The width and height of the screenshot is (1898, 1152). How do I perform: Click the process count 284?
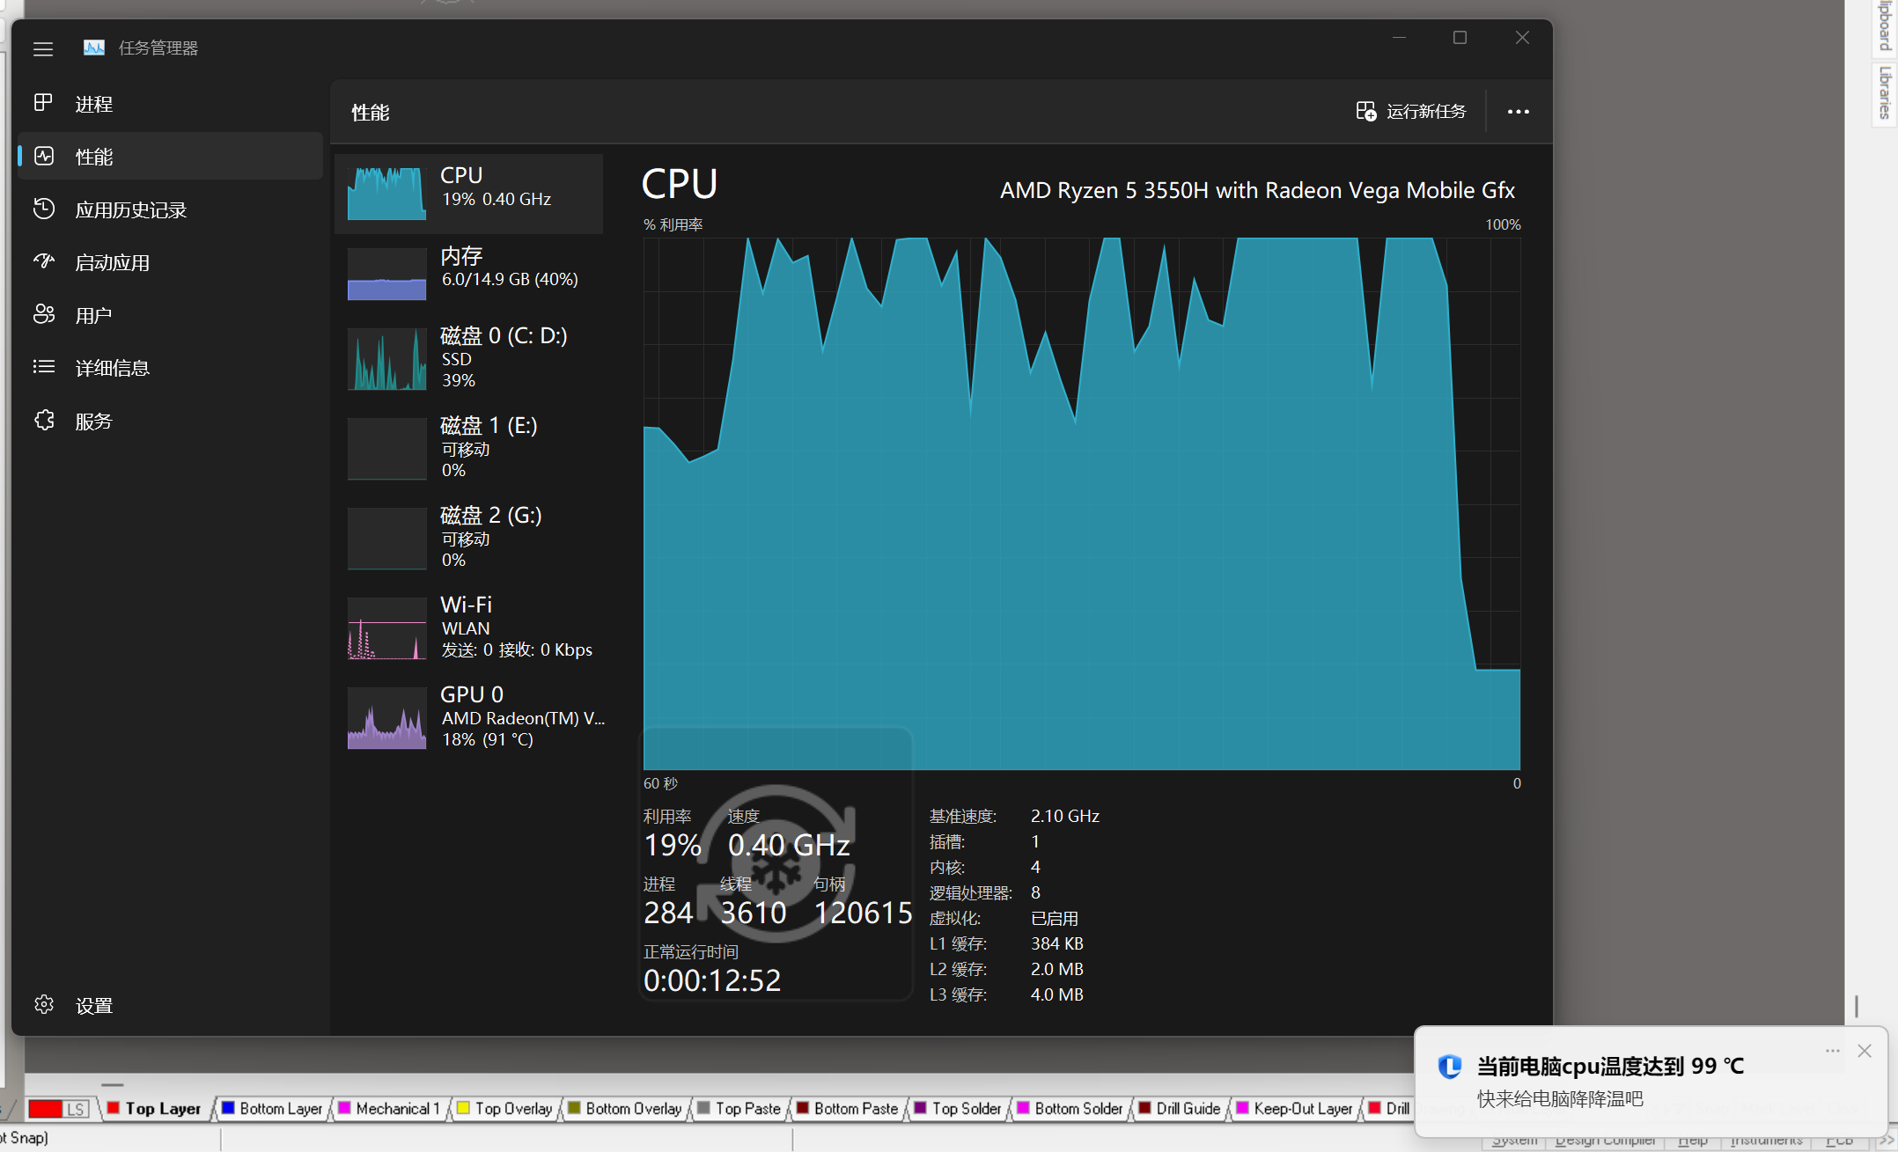coord(668,913)
